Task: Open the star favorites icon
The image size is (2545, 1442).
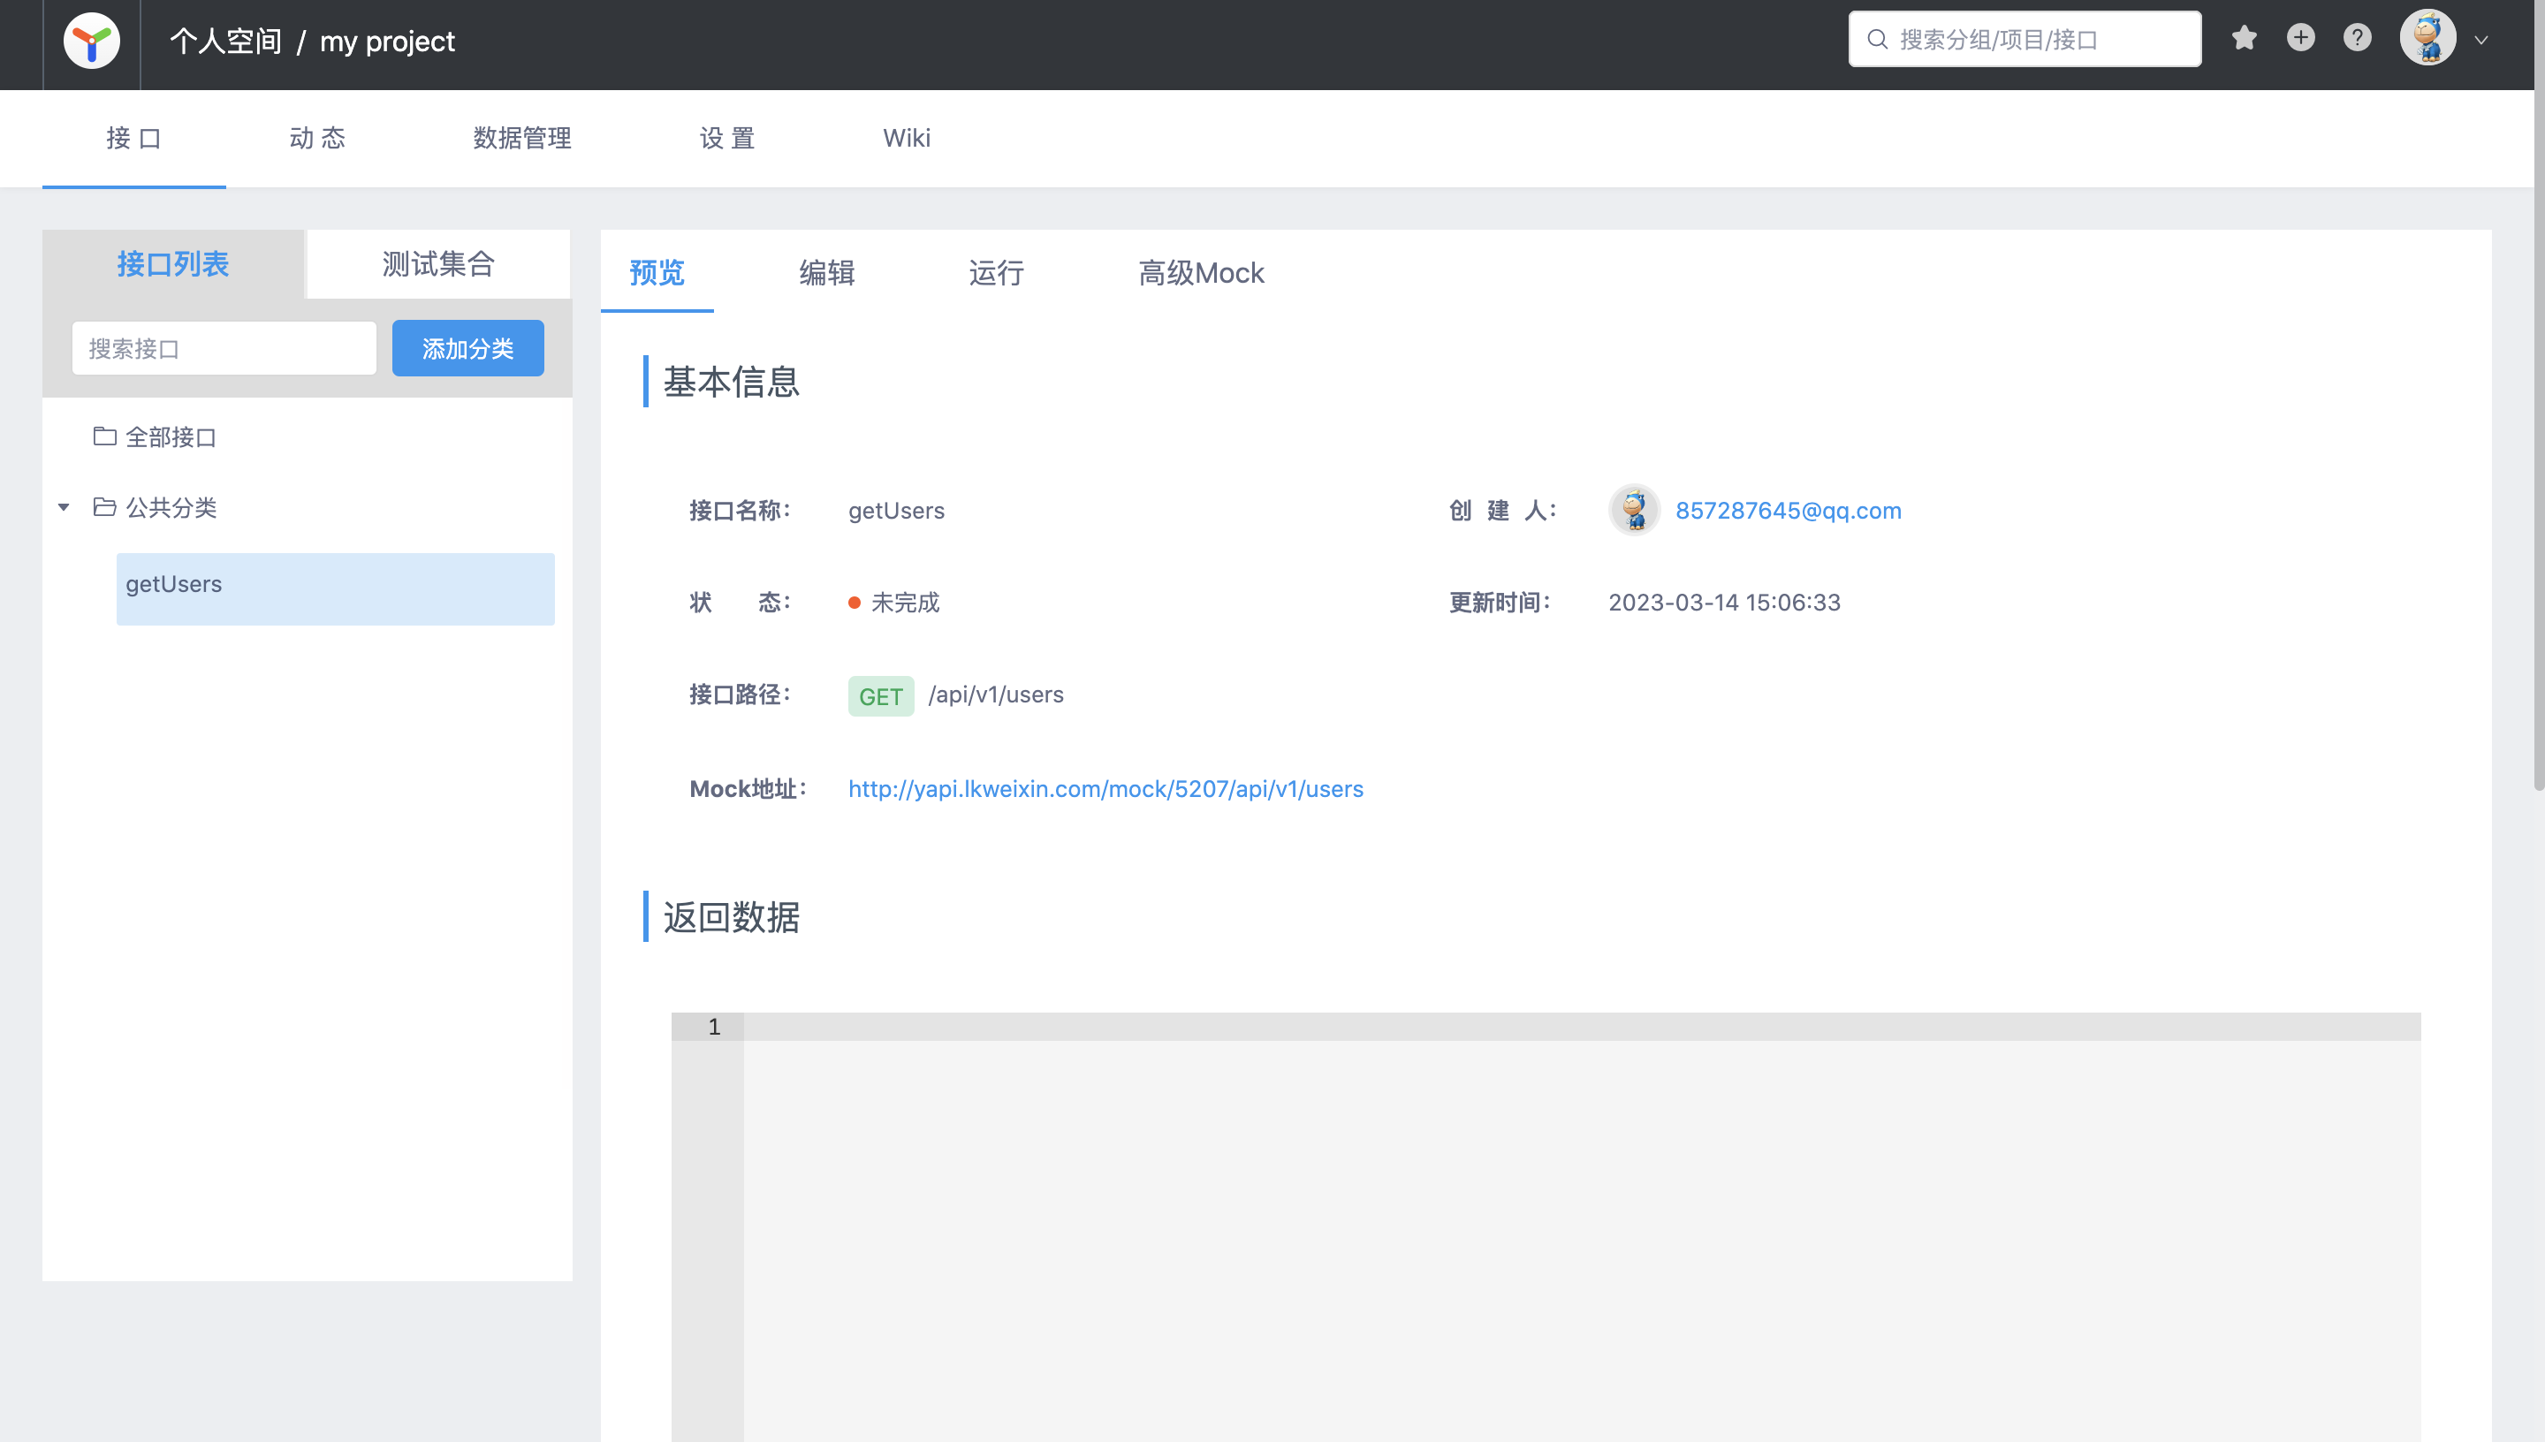Action: 2245,36
